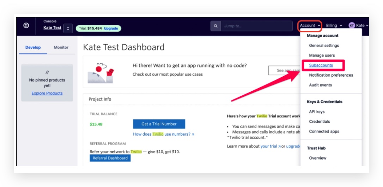
Task: Open the Kate Test account switcher arrows
Action: 68,28
